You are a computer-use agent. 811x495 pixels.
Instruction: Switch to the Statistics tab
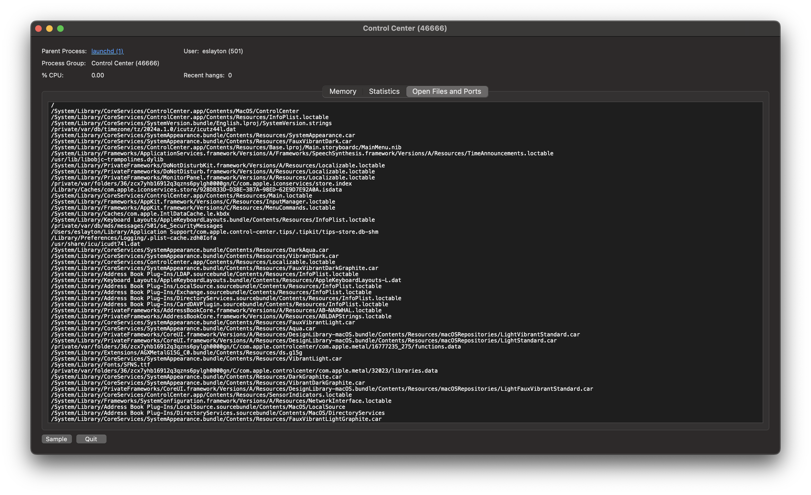pos(384,91)
